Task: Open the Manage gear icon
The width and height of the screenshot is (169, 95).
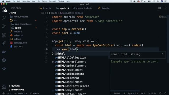Action: coord(4,87)
